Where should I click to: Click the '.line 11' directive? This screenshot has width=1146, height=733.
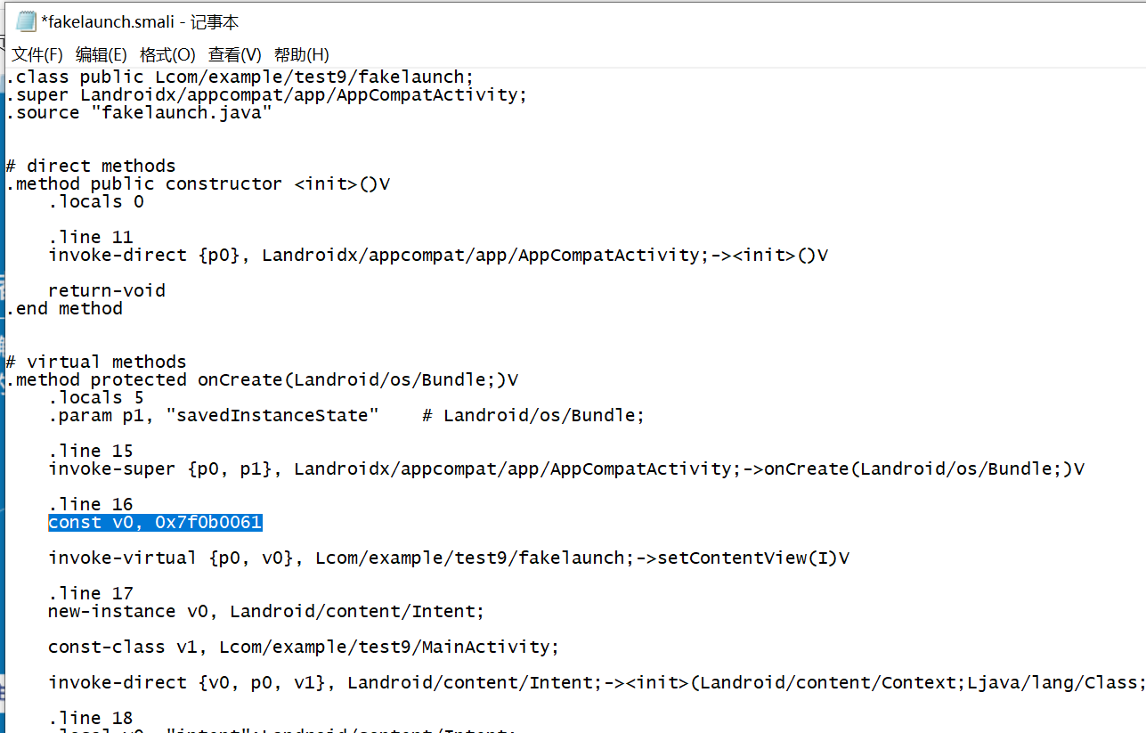[91, 237]
